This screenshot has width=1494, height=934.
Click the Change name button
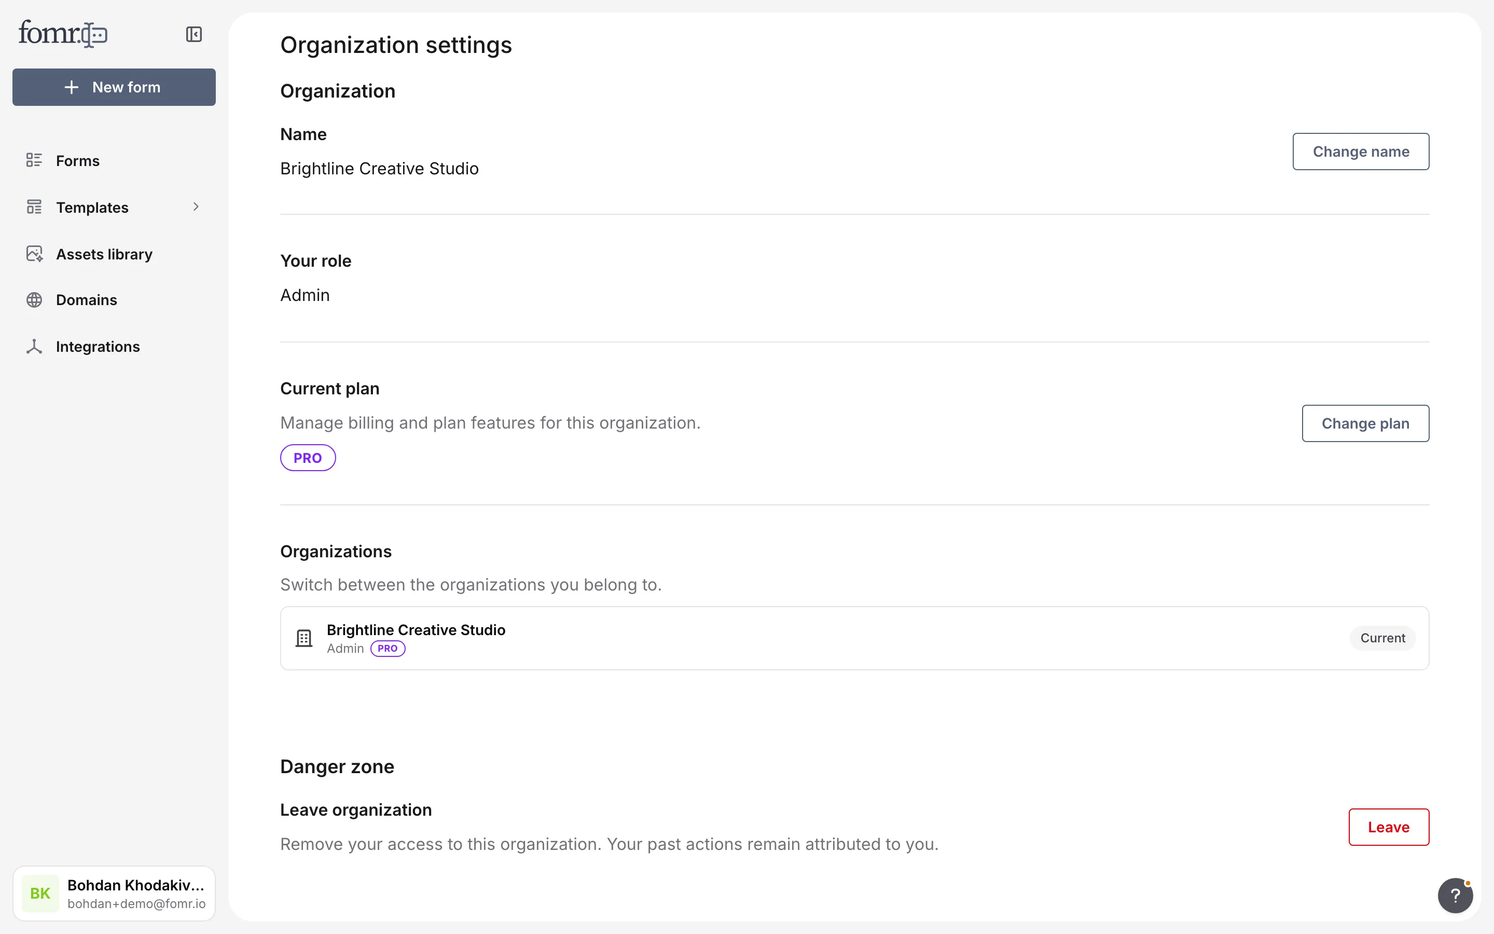(1361, 152)
